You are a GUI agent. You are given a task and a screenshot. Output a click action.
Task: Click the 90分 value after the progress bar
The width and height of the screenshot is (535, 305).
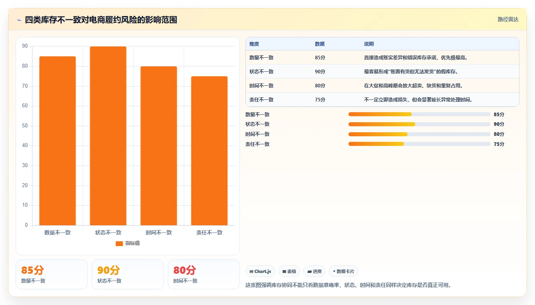499,124
